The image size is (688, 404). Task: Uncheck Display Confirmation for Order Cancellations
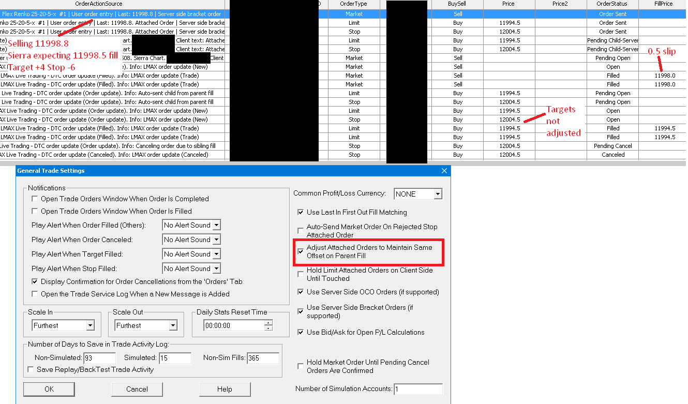(35, 281)
